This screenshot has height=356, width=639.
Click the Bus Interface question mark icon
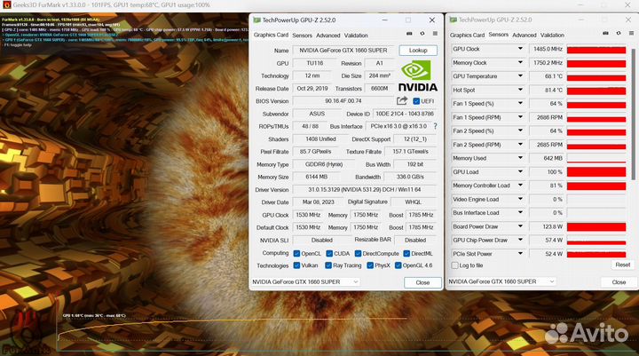click(435, 126)
